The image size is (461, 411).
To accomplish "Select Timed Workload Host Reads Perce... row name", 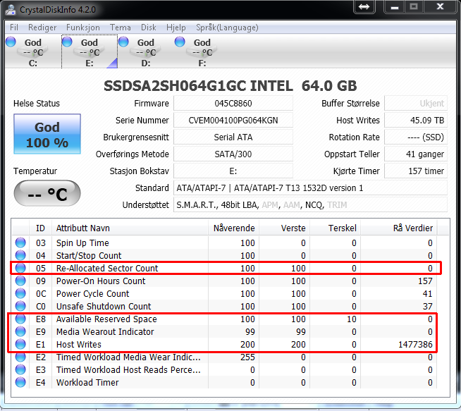I will coord(128,369).
